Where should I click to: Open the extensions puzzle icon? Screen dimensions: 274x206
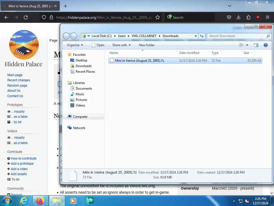[248, 17]
